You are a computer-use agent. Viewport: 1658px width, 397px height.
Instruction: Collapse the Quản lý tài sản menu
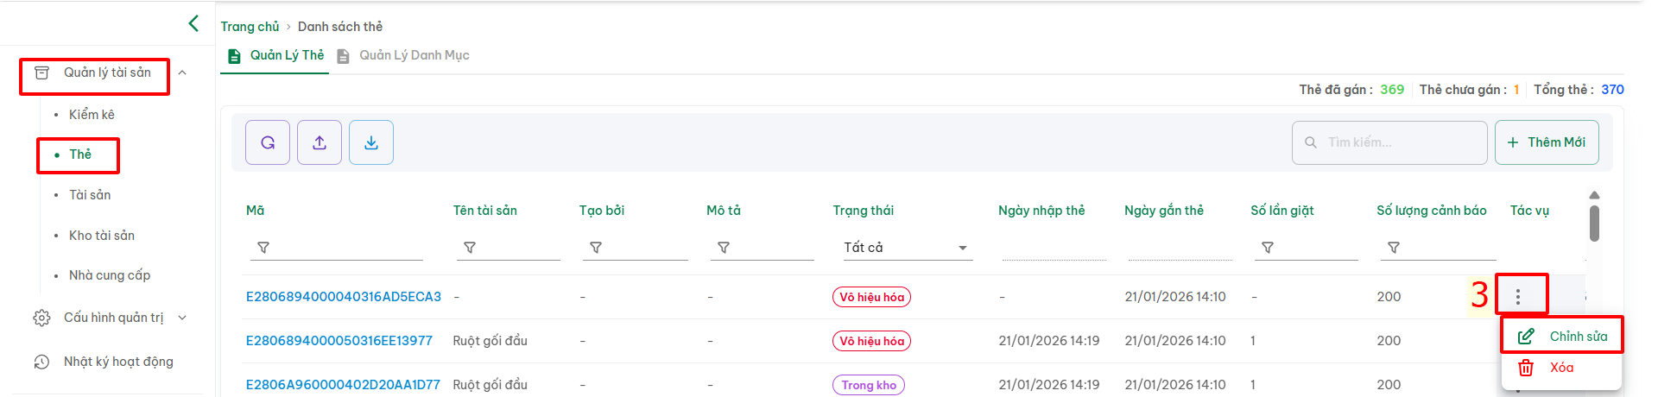pyautogui.click(x=182, y=72)
